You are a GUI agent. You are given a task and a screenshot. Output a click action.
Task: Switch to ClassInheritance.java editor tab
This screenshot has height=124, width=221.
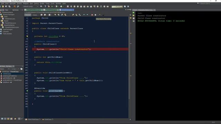(34, 10)
